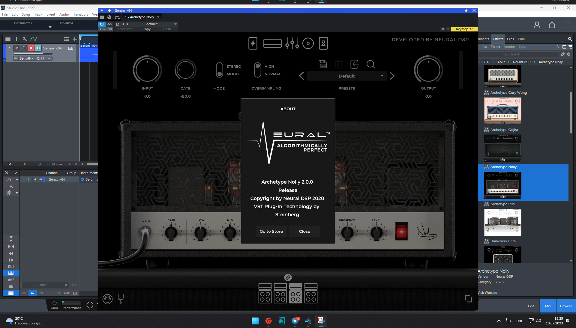Click the Go to Store button

[271, 231]
